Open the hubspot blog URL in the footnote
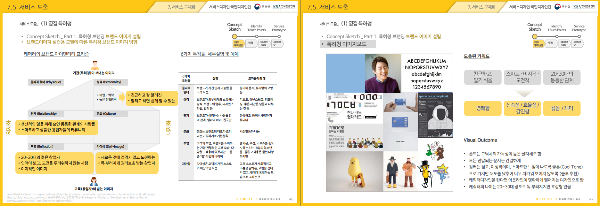 tap(78, 197)
